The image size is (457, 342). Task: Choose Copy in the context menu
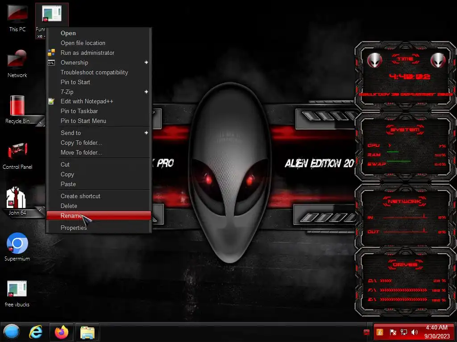pyautogui.click(x=99, y=175)
